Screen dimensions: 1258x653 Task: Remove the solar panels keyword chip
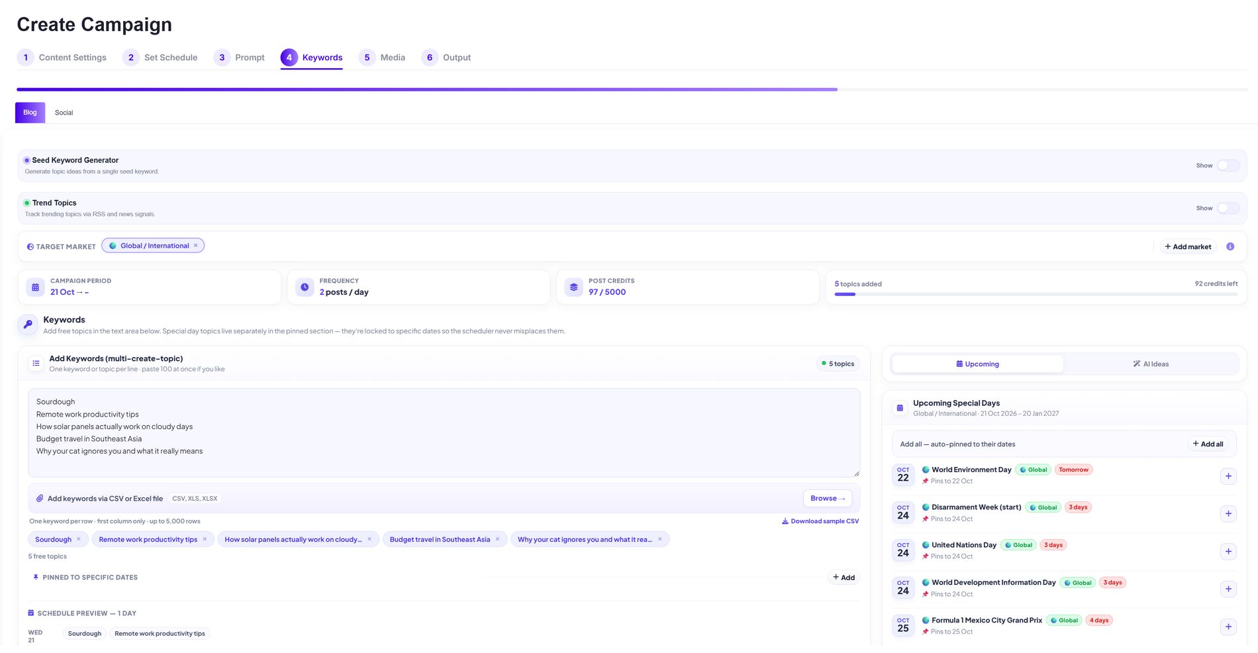[x=369, y=539]
